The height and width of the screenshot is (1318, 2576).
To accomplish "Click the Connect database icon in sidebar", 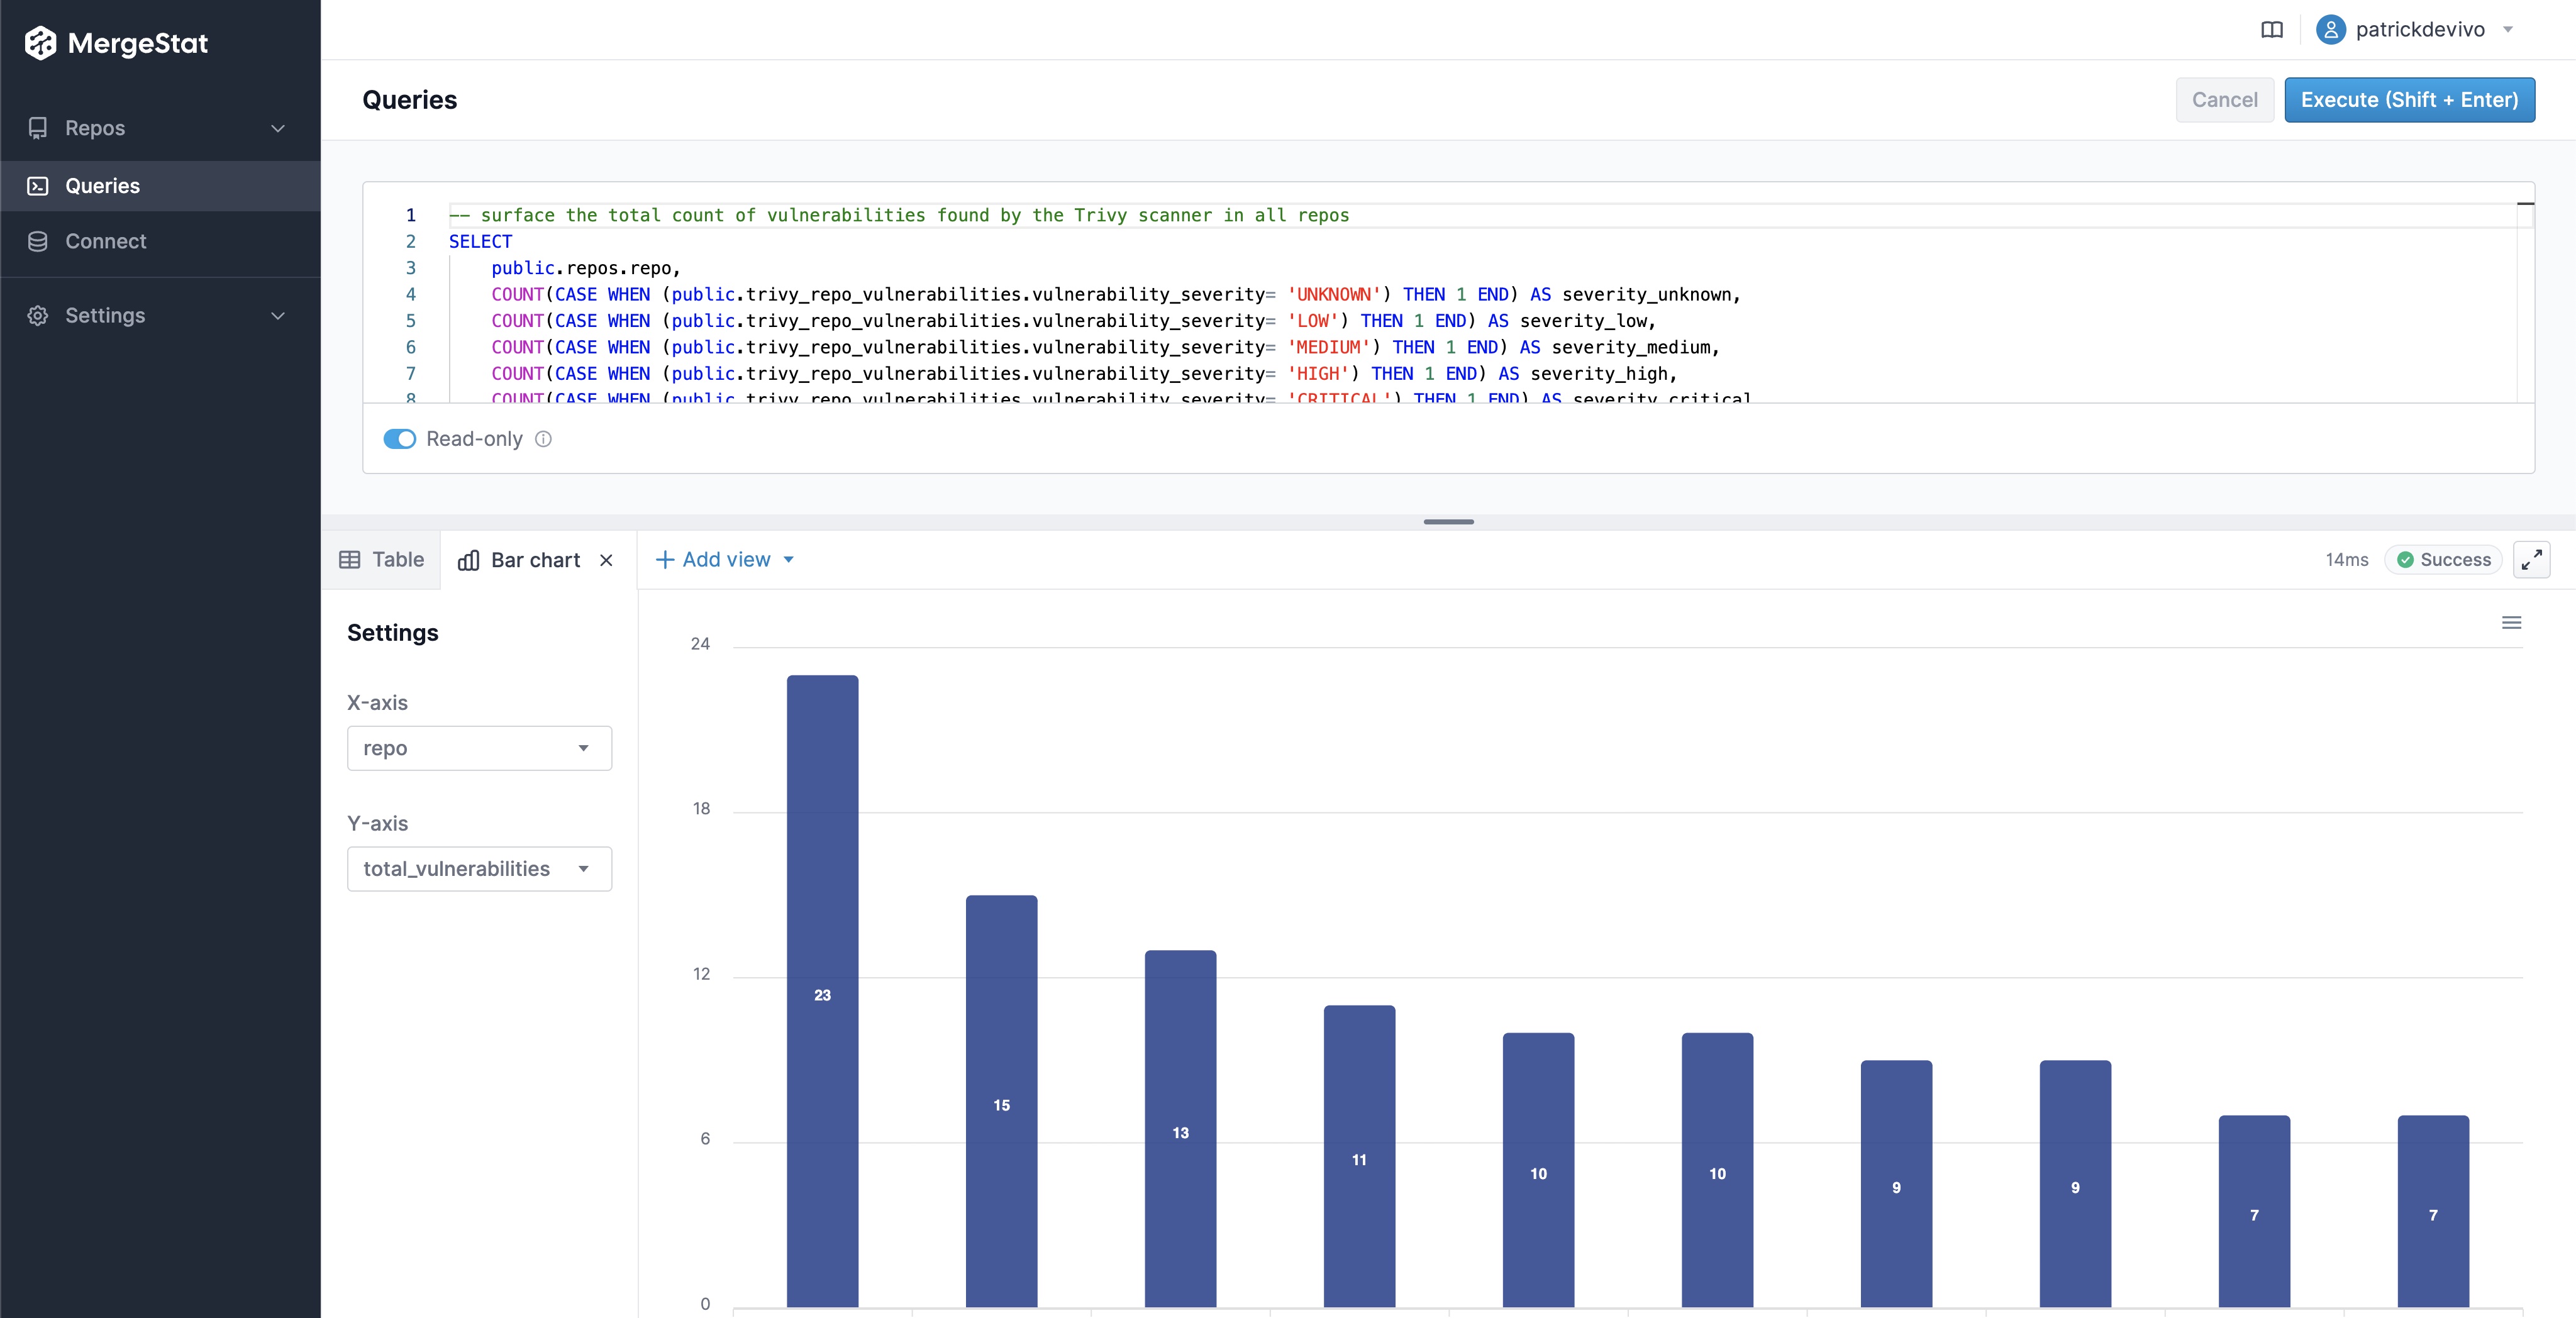I will tap(38, 241).
